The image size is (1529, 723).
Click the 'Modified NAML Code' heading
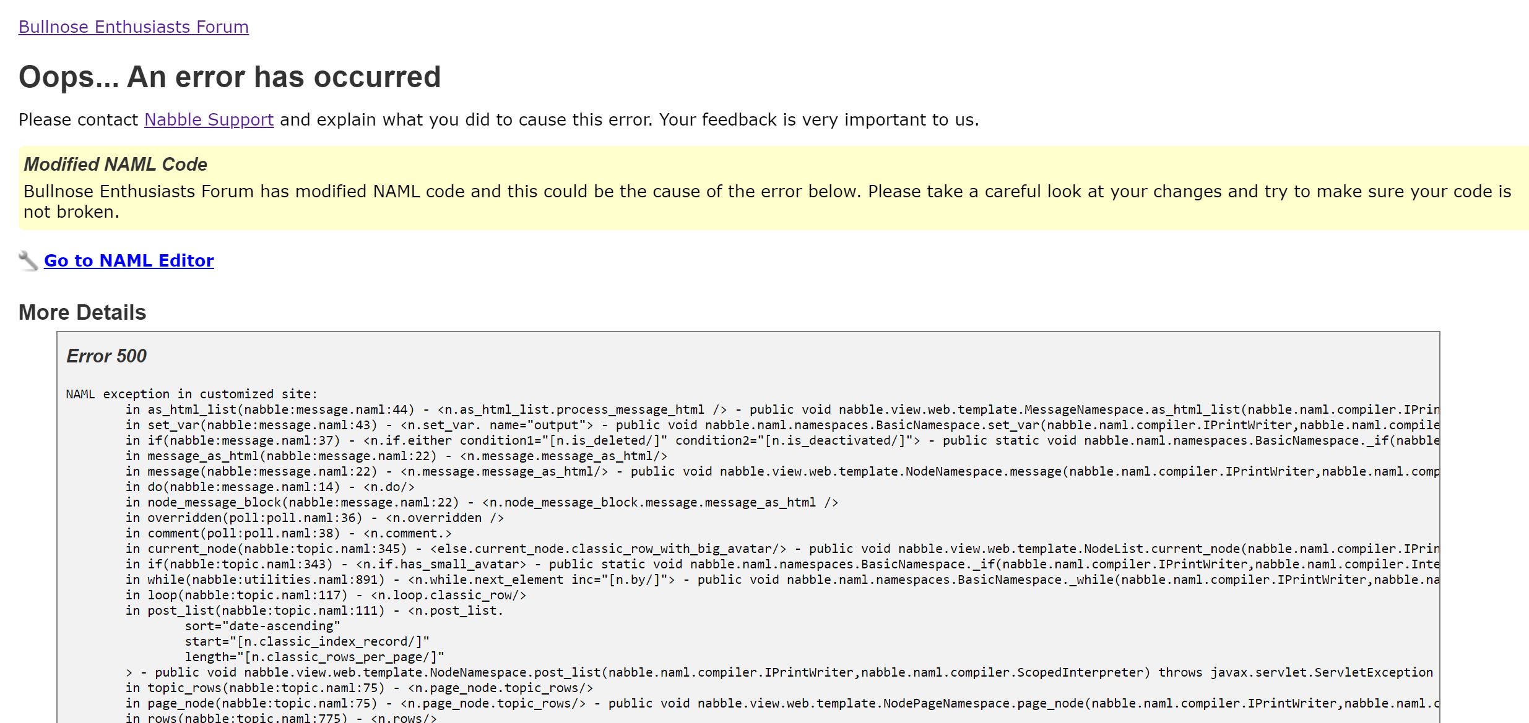[x=115, y=165]
